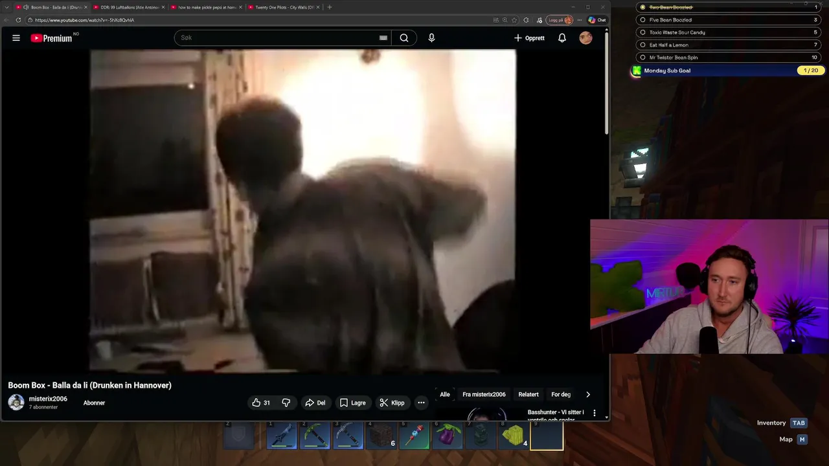Dislike the video with thumbs down

pyautogui.click(x=286, y=403)
